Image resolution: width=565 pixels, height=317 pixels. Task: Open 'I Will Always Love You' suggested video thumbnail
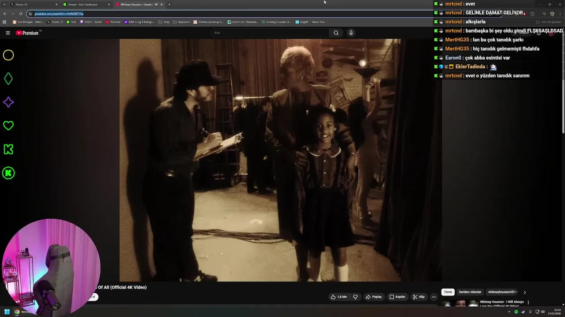coord(460,304)
